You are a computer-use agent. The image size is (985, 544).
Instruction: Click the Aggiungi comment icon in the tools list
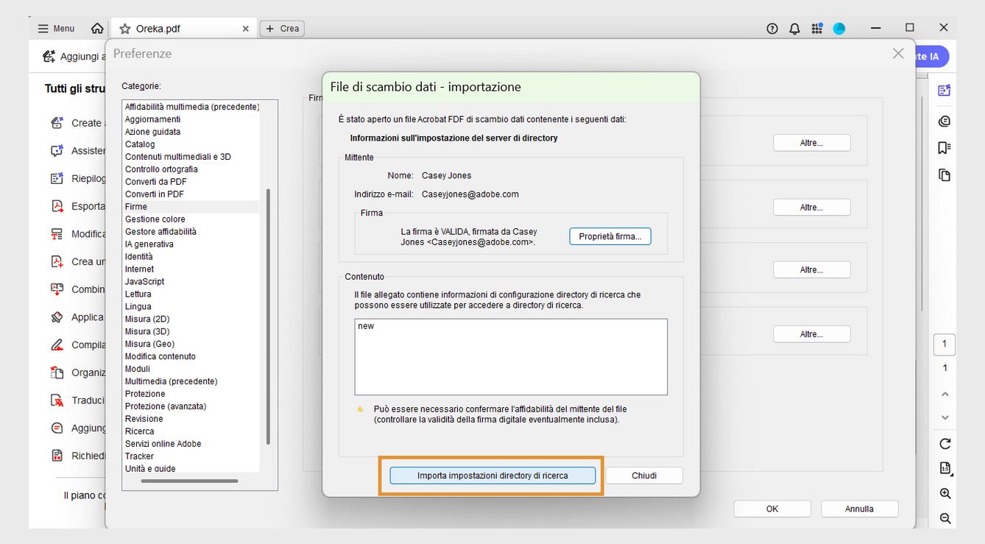click(x=57, y=428)
